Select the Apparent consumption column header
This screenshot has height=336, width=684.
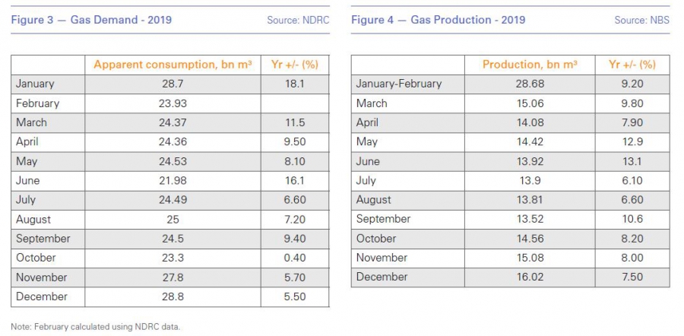tap(173, 65)
